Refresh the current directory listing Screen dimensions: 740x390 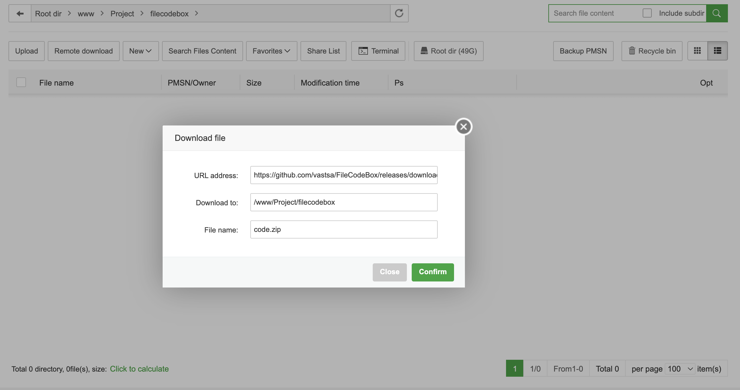399,13
